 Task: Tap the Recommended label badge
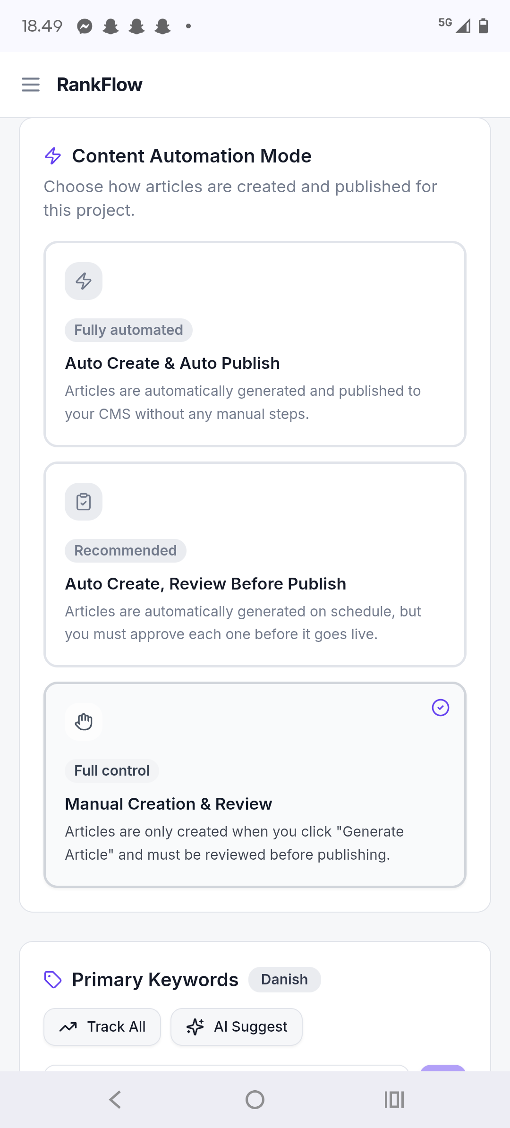(x=125, y=551)
